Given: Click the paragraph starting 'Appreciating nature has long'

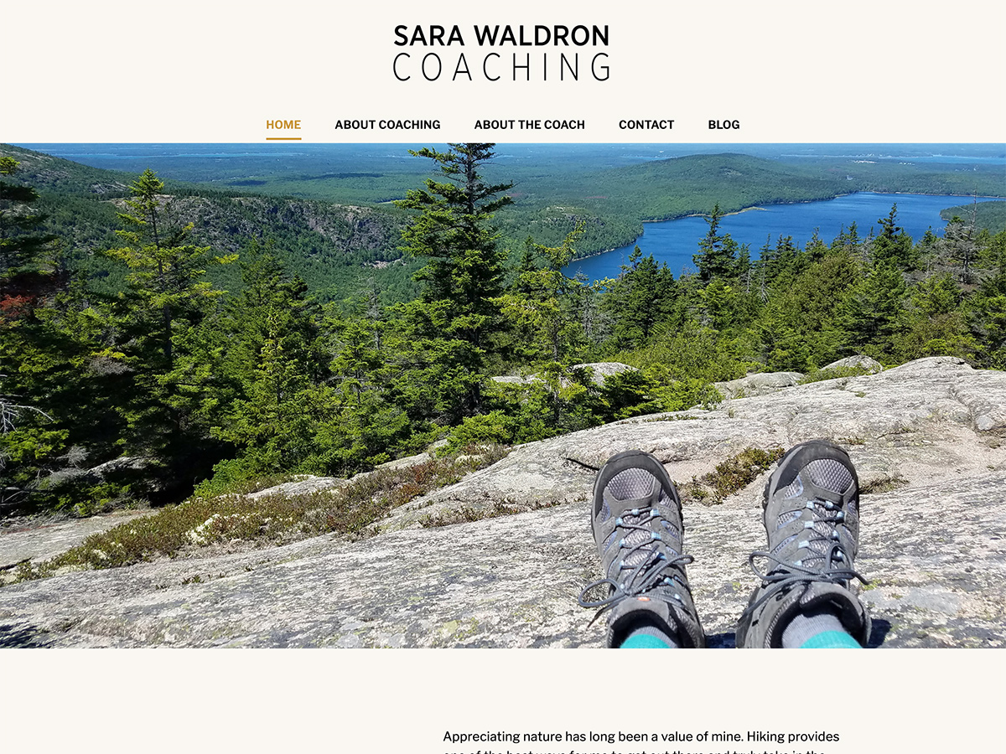Looking at the screenshot, I should click(641, 744).
